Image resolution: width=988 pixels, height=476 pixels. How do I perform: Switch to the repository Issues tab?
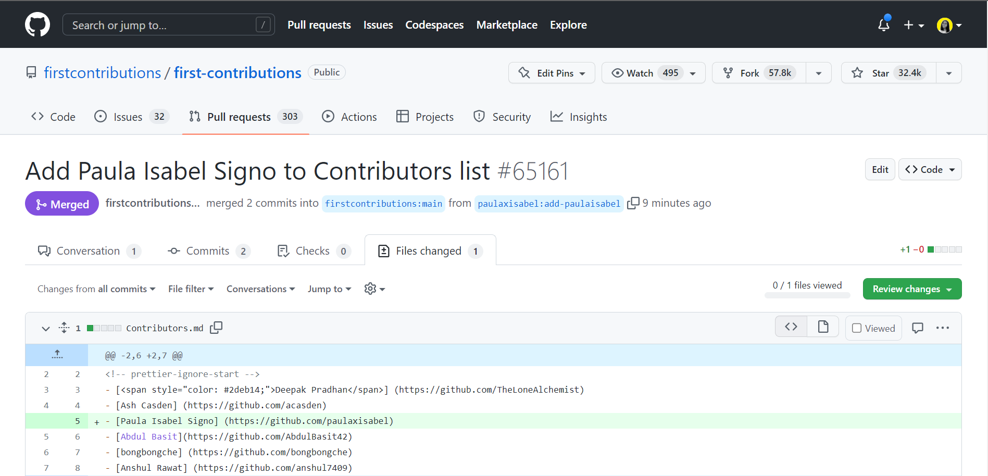(x=132, y=117)
